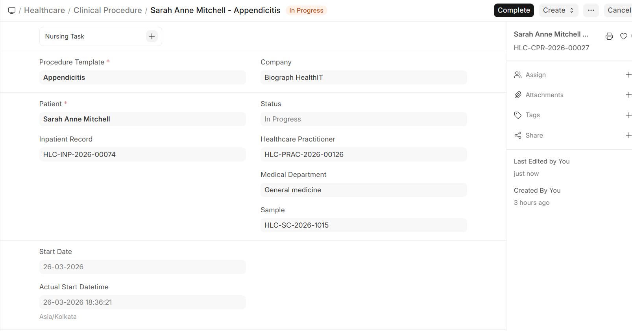632x331 pixels.
Task: Go to Healthcare in the breadcrumb
Action: click(44, 10)
